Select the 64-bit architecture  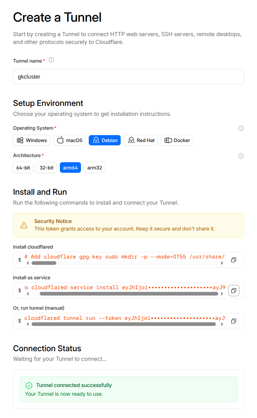[x=23, y=168]
